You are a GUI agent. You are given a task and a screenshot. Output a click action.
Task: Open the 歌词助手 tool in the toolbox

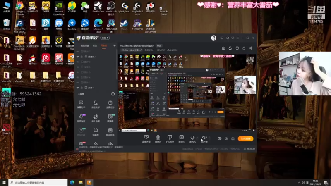110,132
